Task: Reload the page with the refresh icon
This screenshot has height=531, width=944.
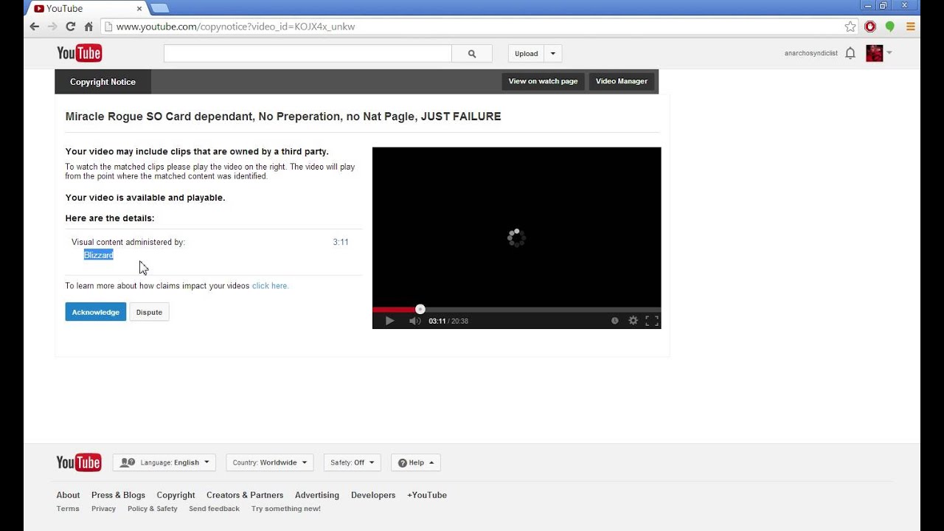Action: click(71, 27)
